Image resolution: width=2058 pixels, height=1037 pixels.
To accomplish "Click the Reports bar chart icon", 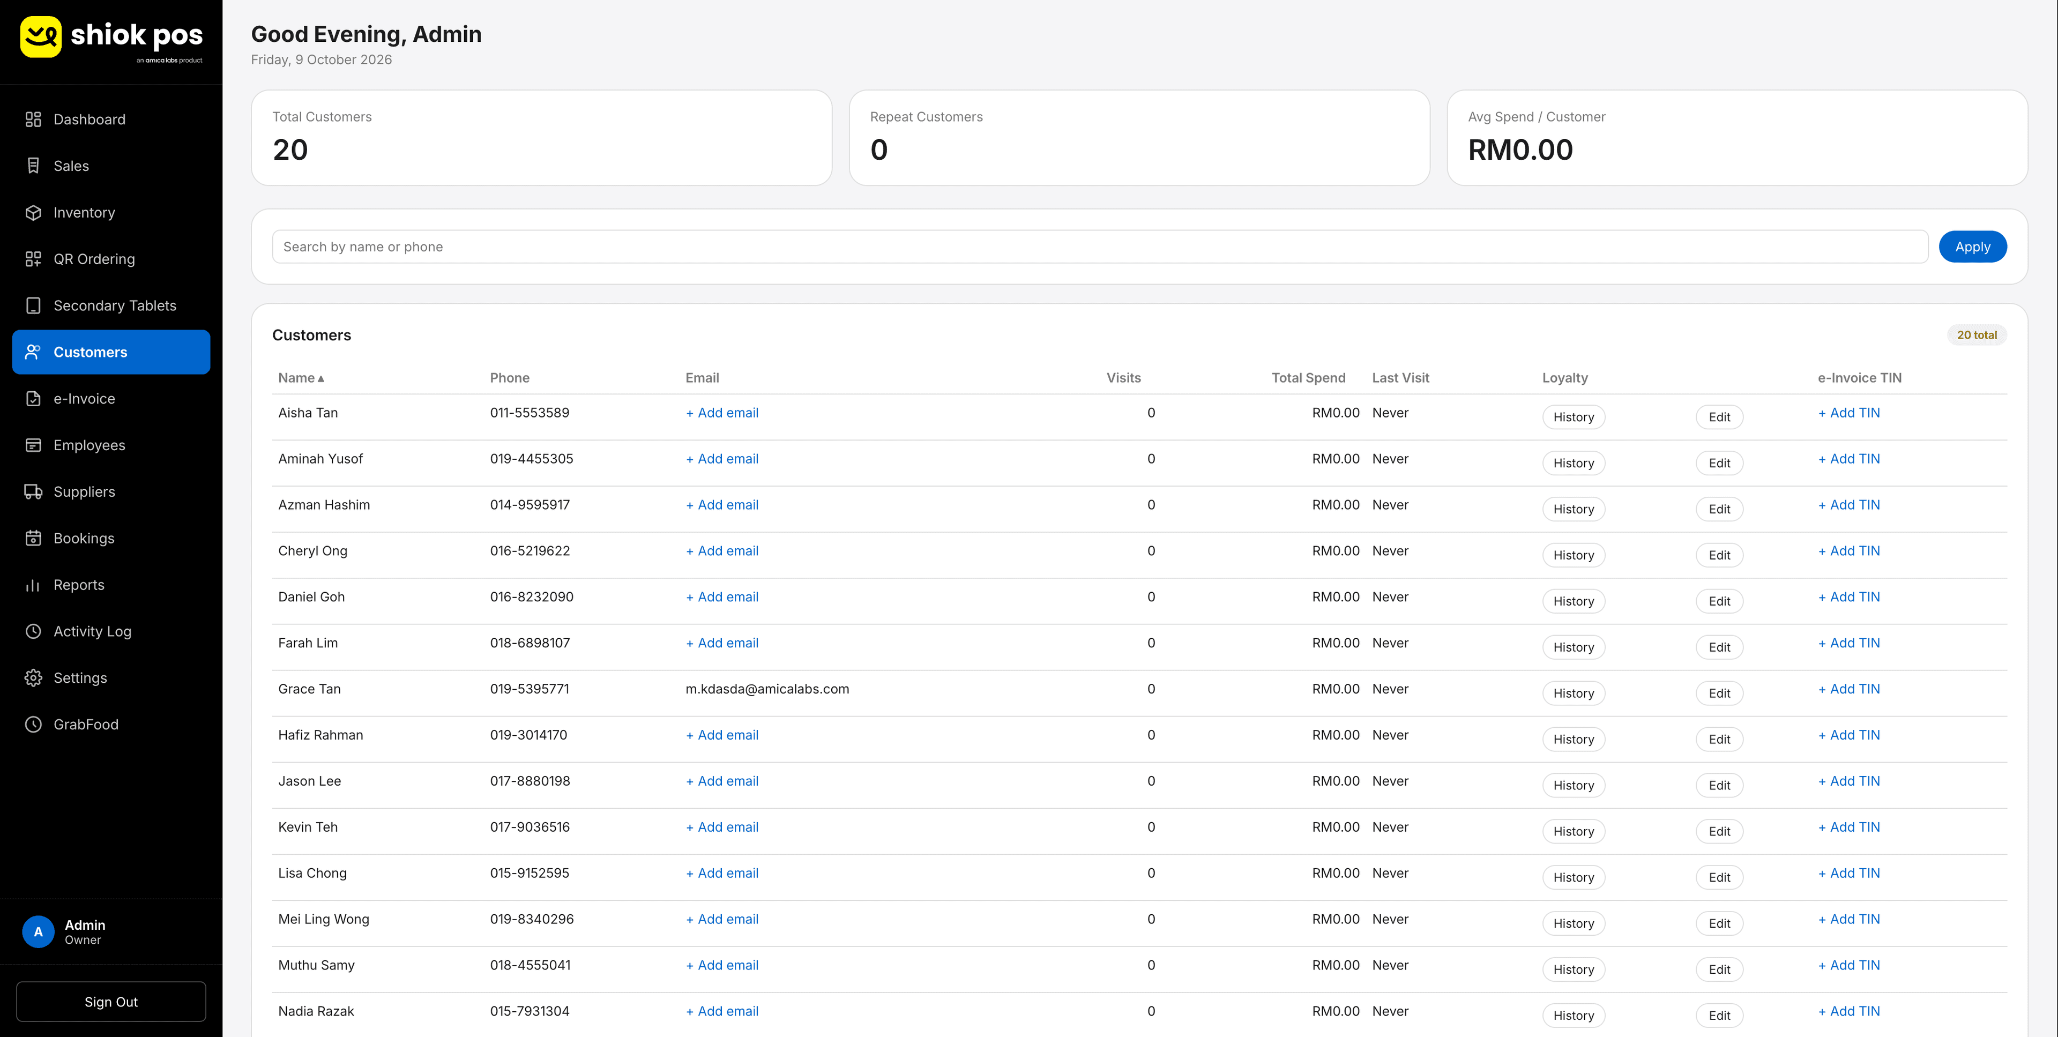I will click(x=33, y=585).
